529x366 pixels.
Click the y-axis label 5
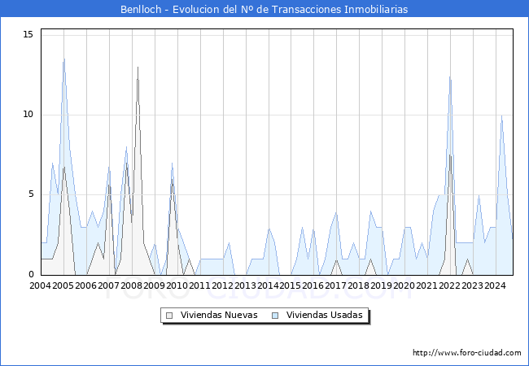[31, 194]
